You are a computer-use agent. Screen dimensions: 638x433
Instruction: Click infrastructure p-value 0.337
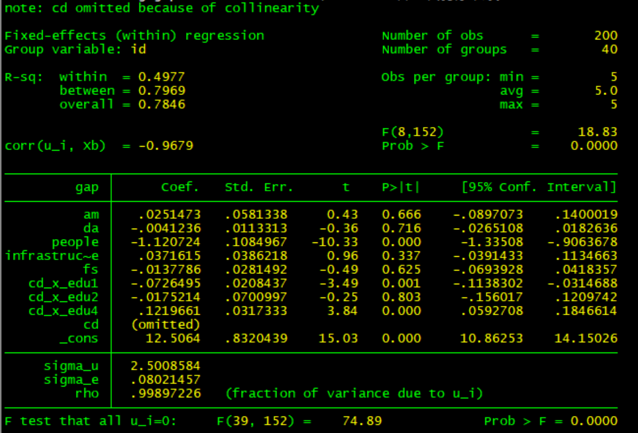(401, 256)
